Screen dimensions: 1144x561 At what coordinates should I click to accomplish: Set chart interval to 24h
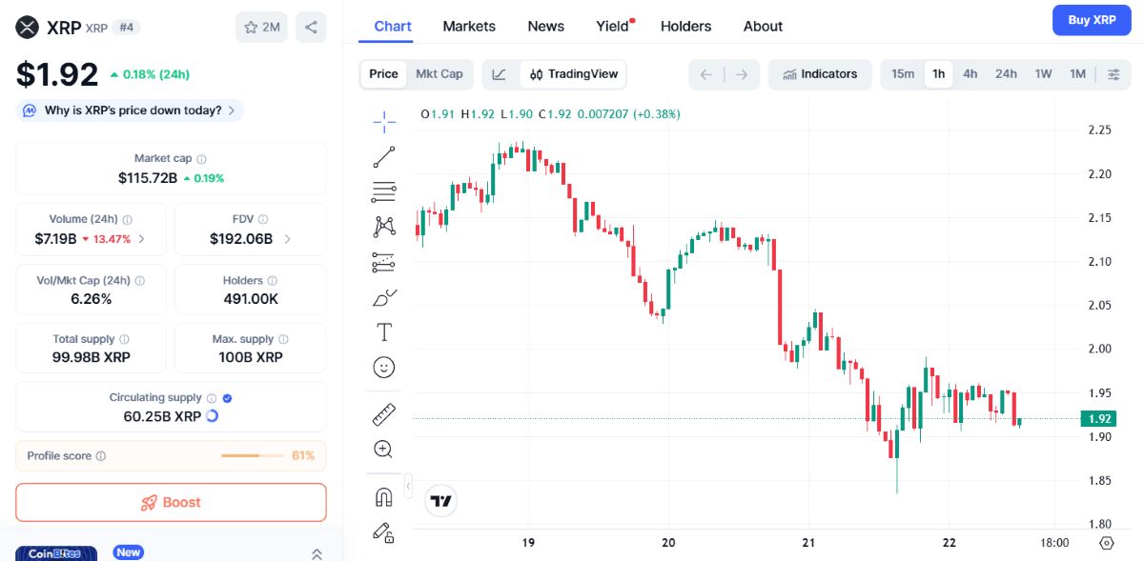1006,74
